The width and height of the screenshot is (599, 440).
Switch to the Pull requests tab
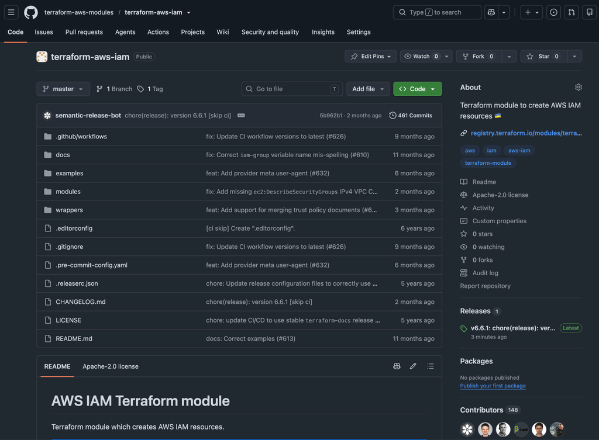tap(84, 32)
